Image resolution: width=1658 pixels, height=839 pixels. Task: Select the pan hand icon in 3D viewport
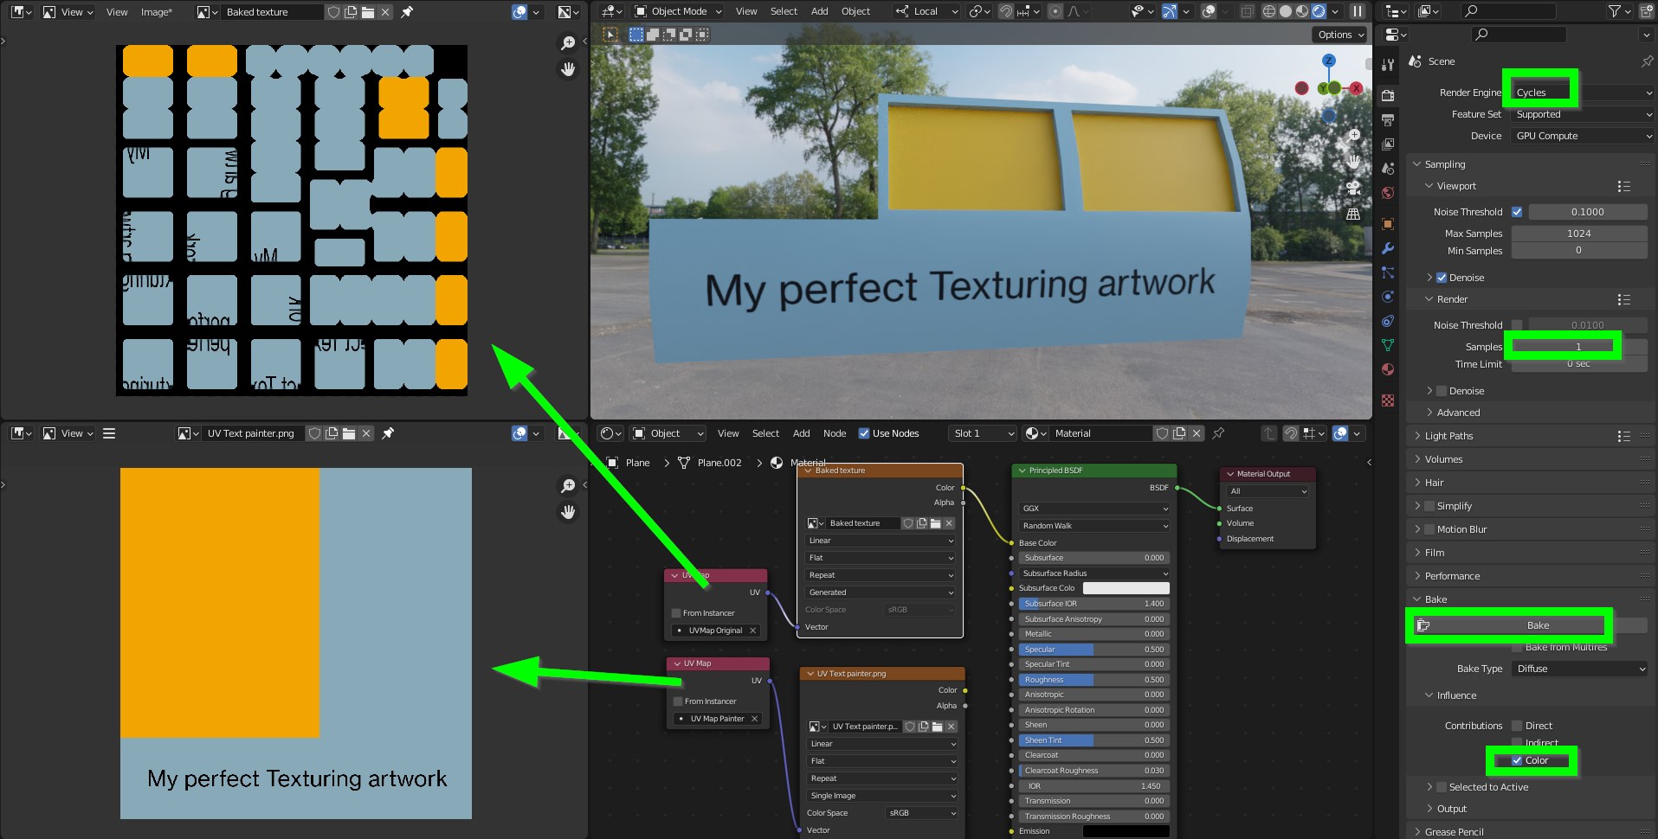point(1353,162)
